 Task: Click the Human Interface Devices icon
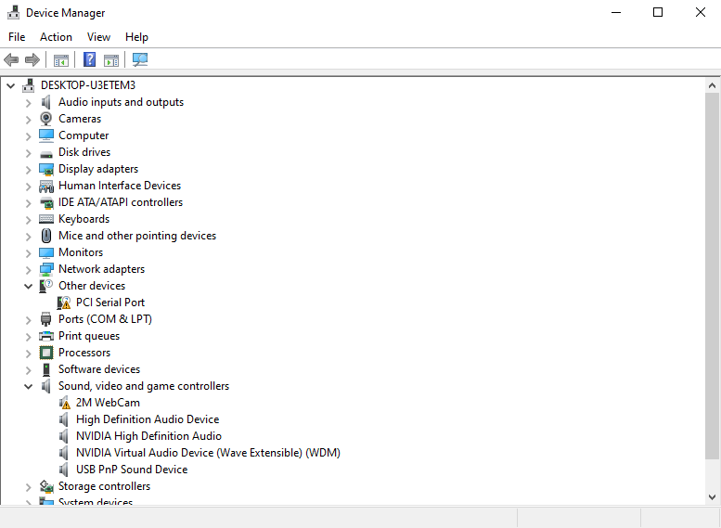click(x=46, y=186)
